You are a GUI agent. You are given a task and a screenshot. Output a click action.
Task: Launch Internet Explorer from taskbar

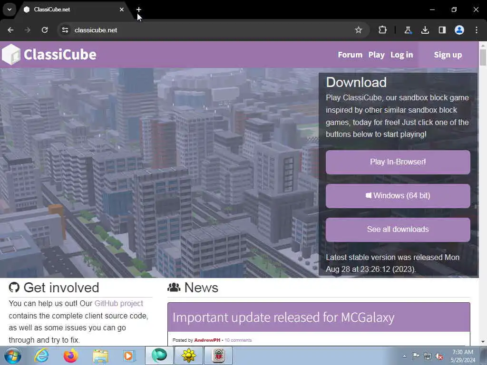[42, 355]
